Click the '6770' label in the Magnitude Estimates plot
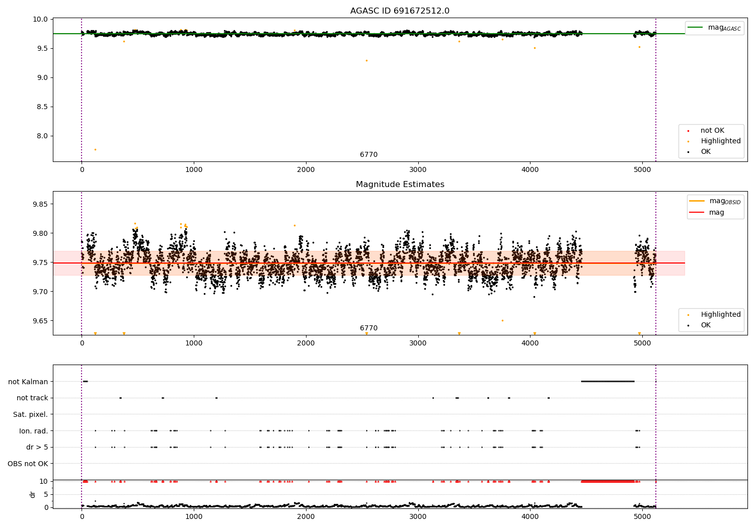Image resolution: width=755 pixels, height=528 pixels. pyautogui.click(x=368, y=328)
